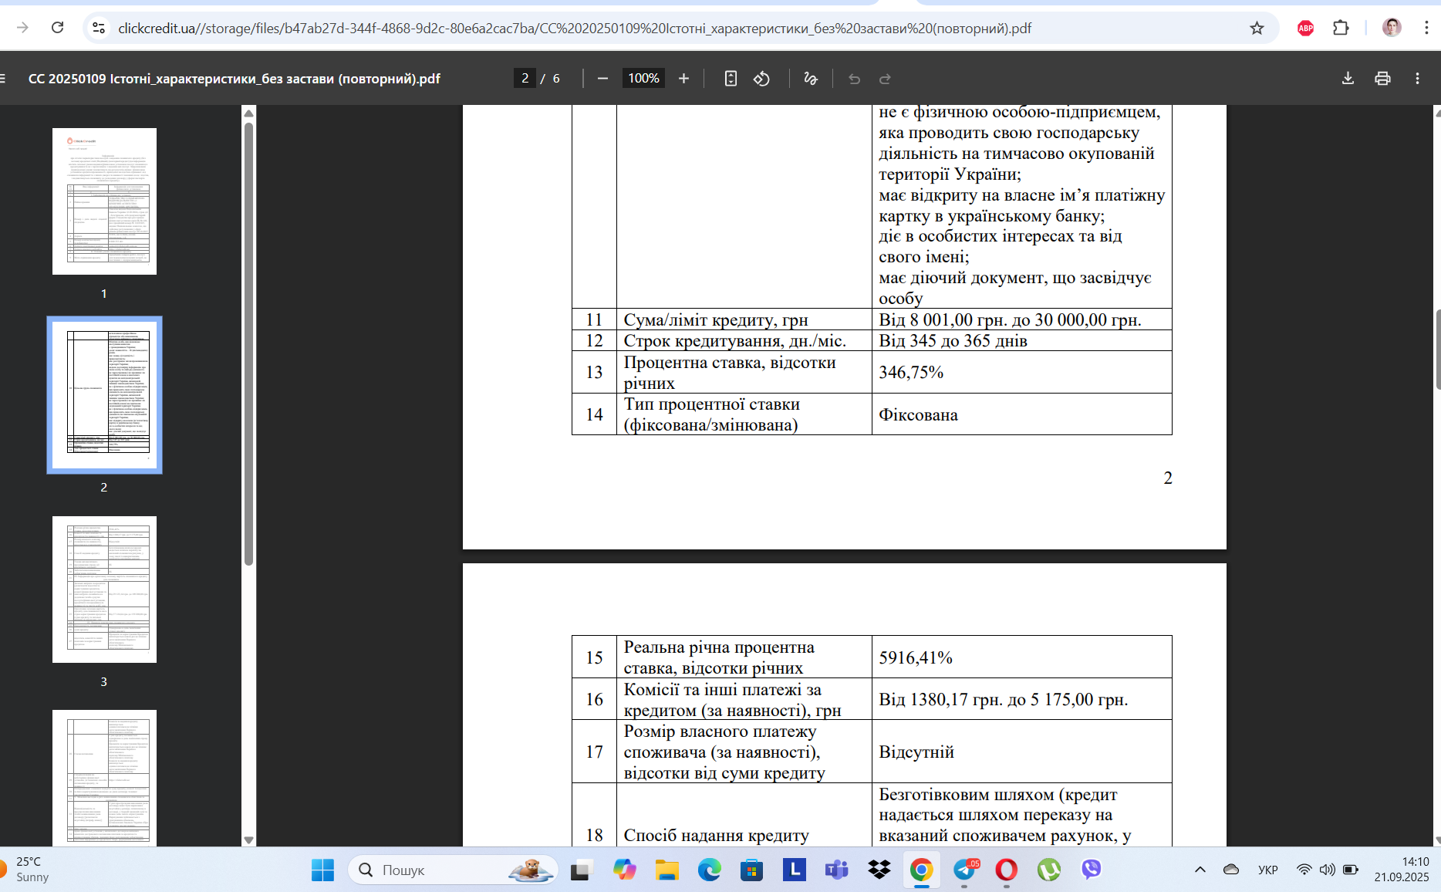Rotate the PDF counterclockwise
Viewport: 1441px width, 892px height.
[761, 78]
